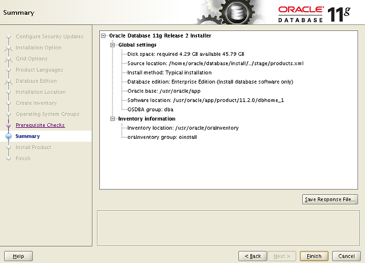The height and width of the screenshot is (263, 365).
Task: Select Install Product step
Action: [33, 147]
